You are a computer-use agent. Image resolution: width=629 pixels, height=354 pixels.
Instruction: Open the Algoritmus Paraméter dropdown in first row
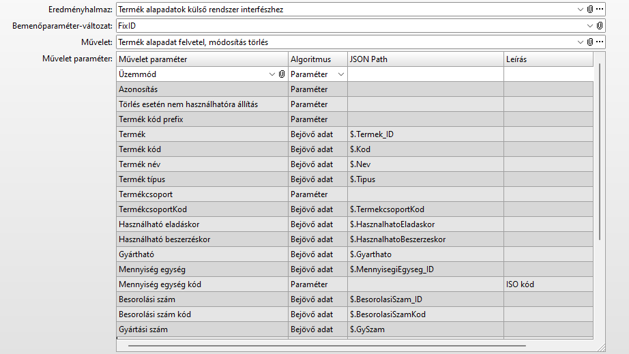pos(341,74)
